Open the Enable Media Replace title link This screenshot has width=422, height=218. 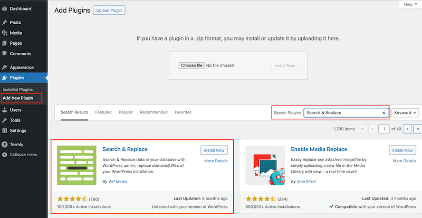pyautogui.click(x=319, y=149)
